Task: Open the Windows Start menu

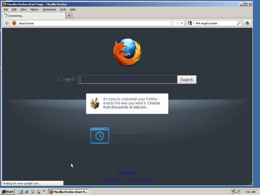Action: 8,192
